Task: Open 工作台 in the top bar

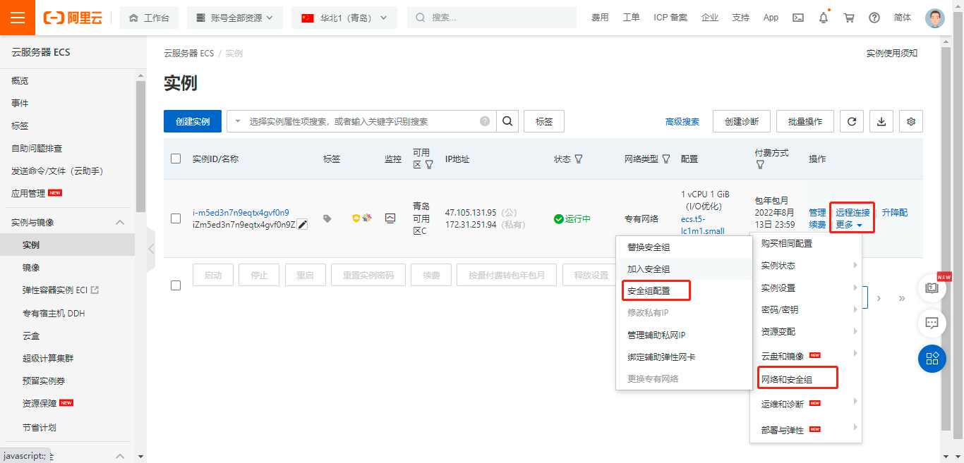Action: [x=149, y=18]
